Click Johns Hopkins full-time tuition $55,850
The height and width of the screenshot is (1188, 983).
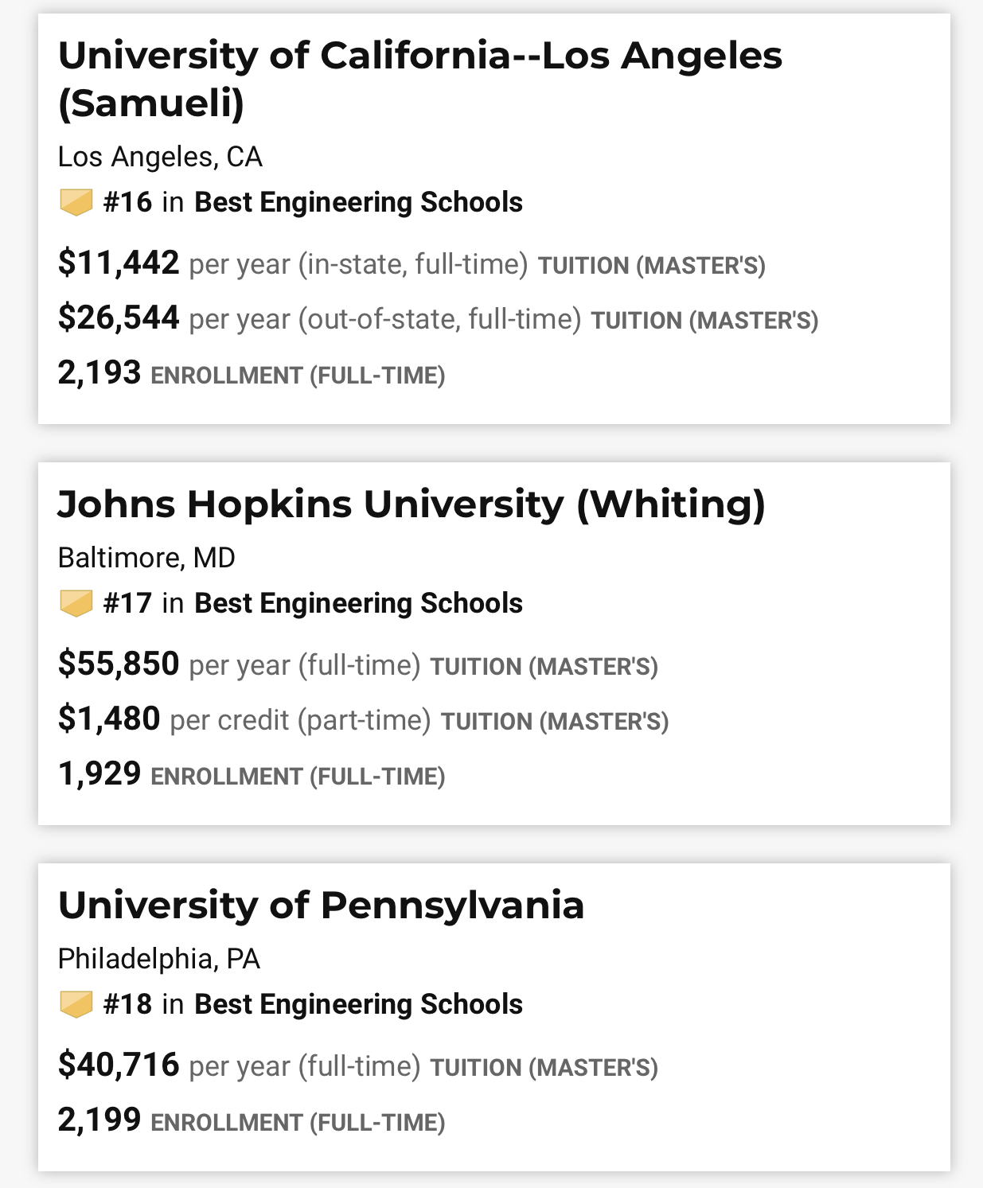click(x=119, y=664)
